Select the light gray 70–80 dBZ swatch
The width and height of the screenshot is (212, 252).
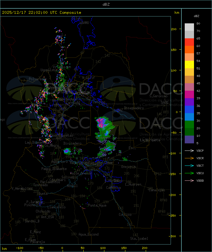tap(189, 27)
